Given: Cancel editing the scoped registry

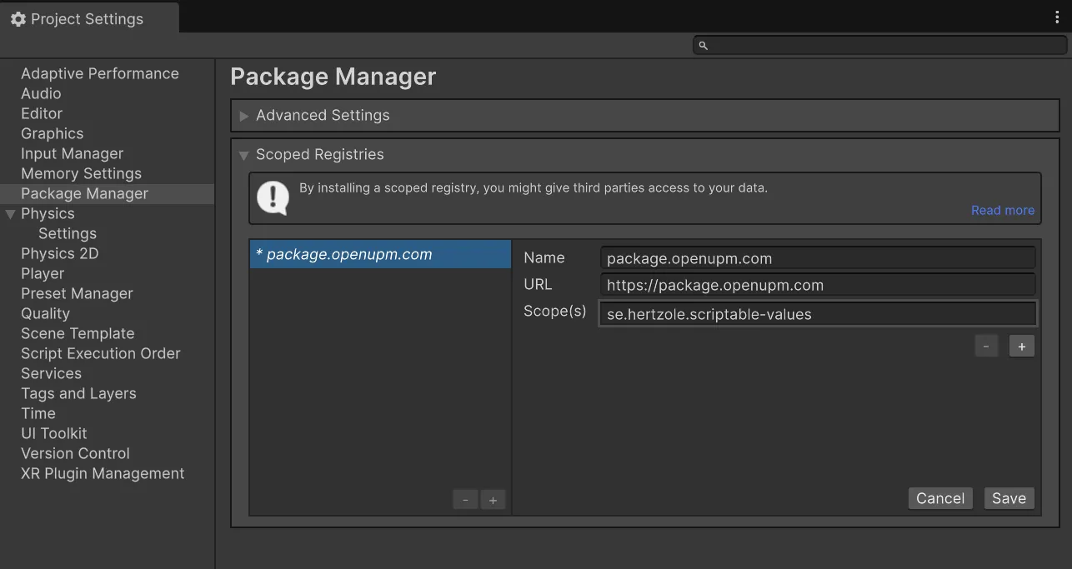Looking at the screenshot, I should pos(940,497).
